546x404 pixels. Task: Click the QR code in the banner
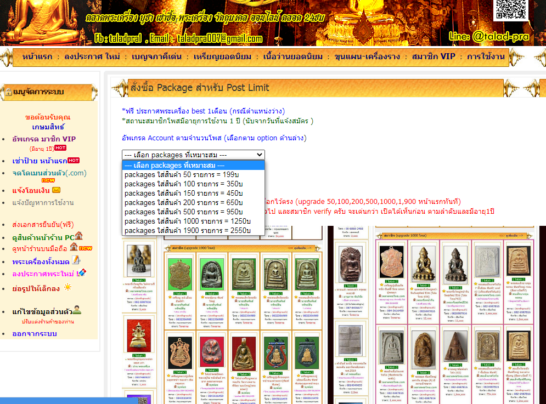511,11
